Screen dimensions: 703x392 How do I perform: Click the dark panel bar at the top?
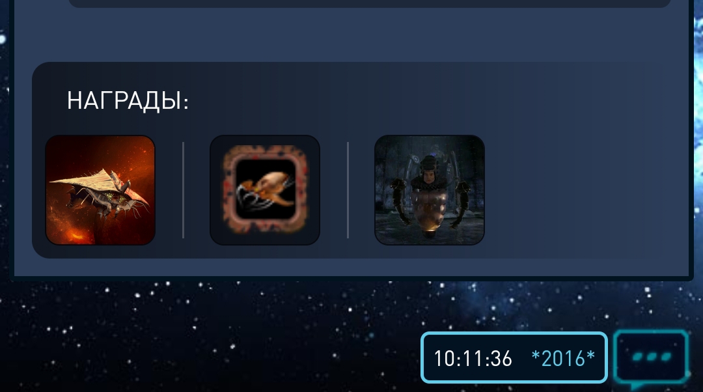(x=370, y=4)
